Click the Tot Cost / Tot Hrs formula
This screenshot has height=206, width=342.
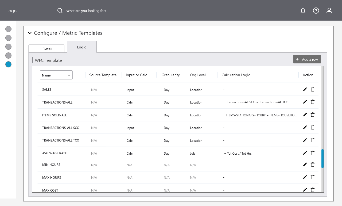point(238,154)
